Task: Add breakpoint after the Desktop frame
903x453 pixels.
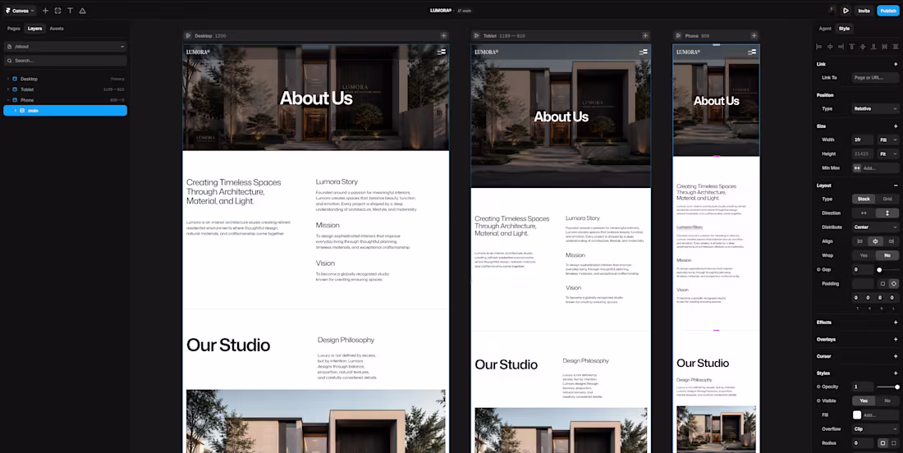Action: [x=443, y=35]
